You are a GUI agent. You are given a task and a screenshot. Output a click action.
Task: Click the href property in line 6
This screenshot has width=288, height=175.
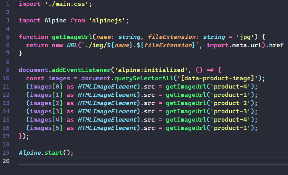pos(276,45)
